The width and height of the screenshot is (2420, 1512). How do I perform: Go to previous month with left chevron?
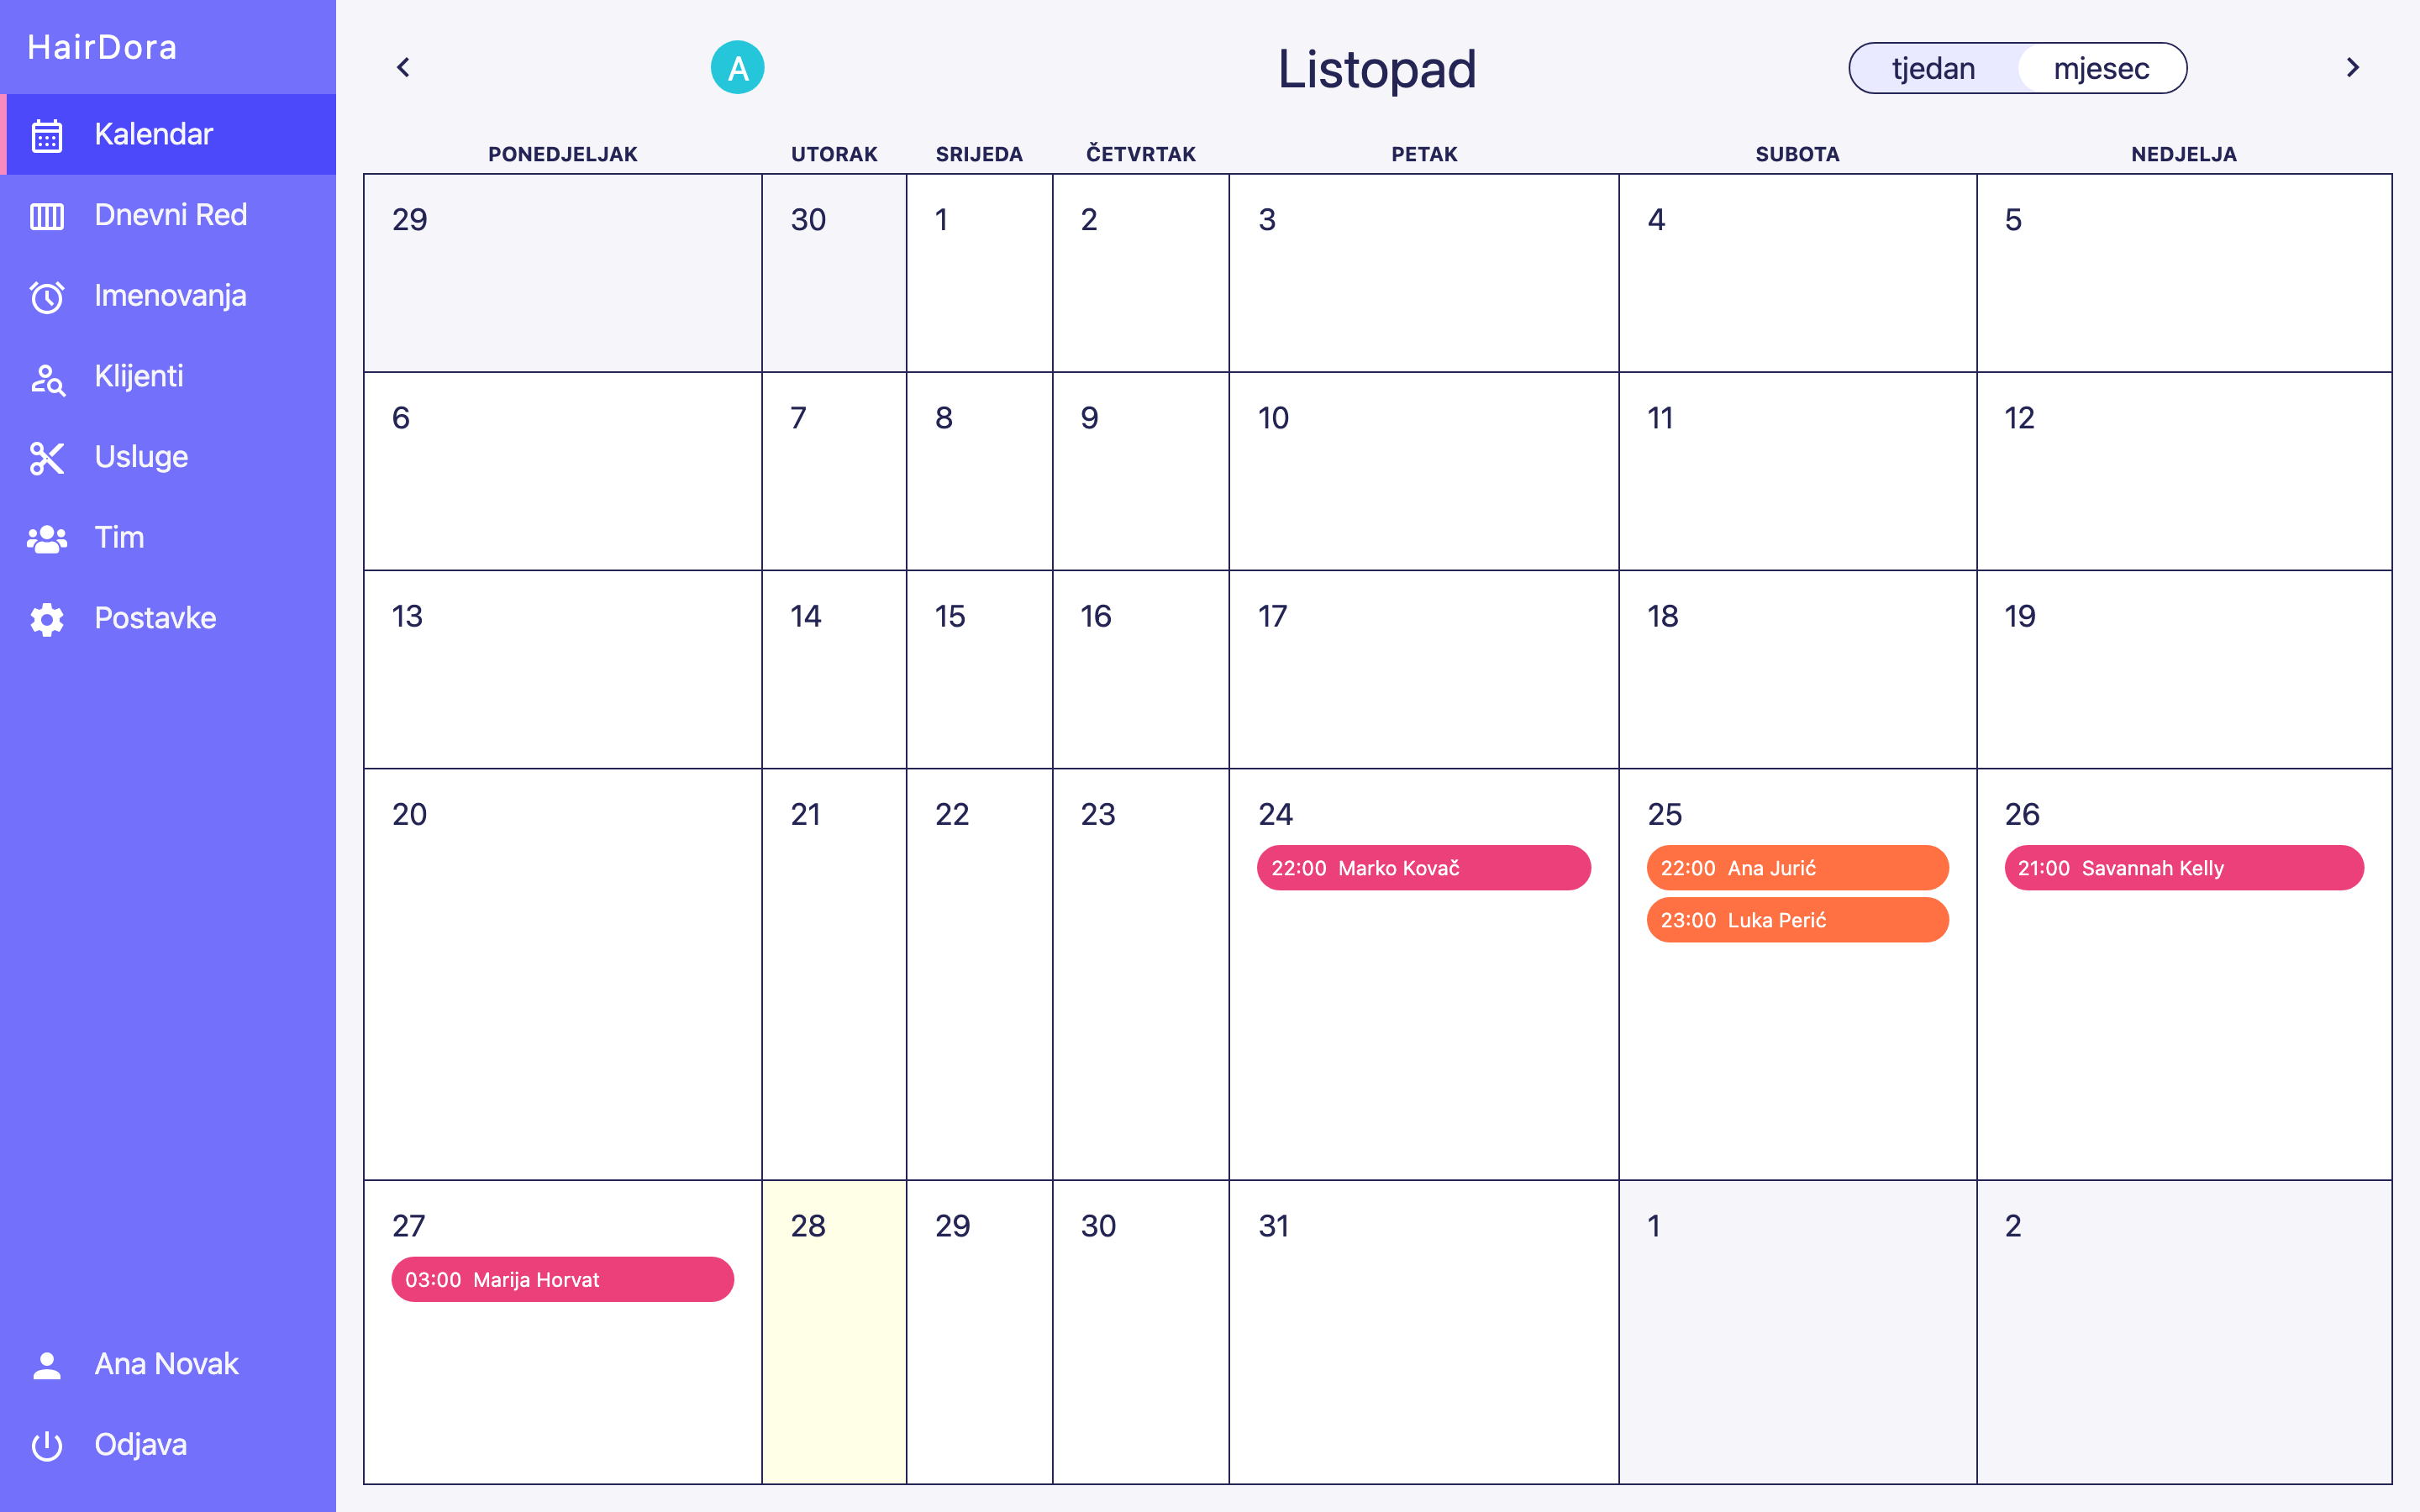click(x=403, y=68)
